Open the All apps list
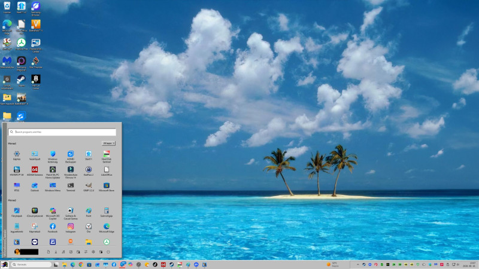 click(x=108, y=143)
